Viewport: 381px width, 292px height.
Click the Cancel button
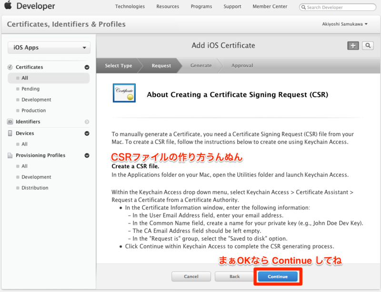click(x=191, y=276)
